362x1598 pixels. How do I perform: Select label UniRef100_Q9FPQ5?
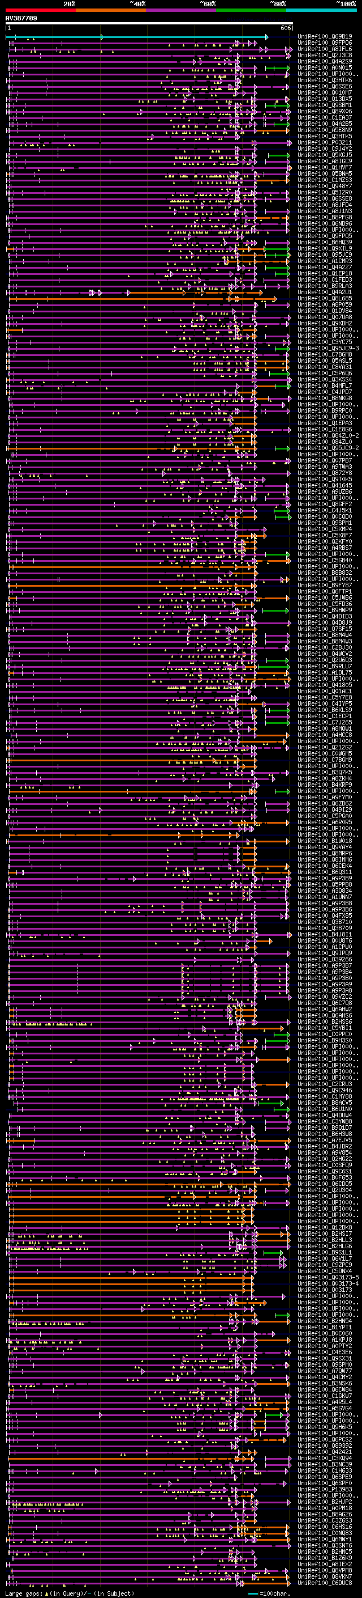325,236
